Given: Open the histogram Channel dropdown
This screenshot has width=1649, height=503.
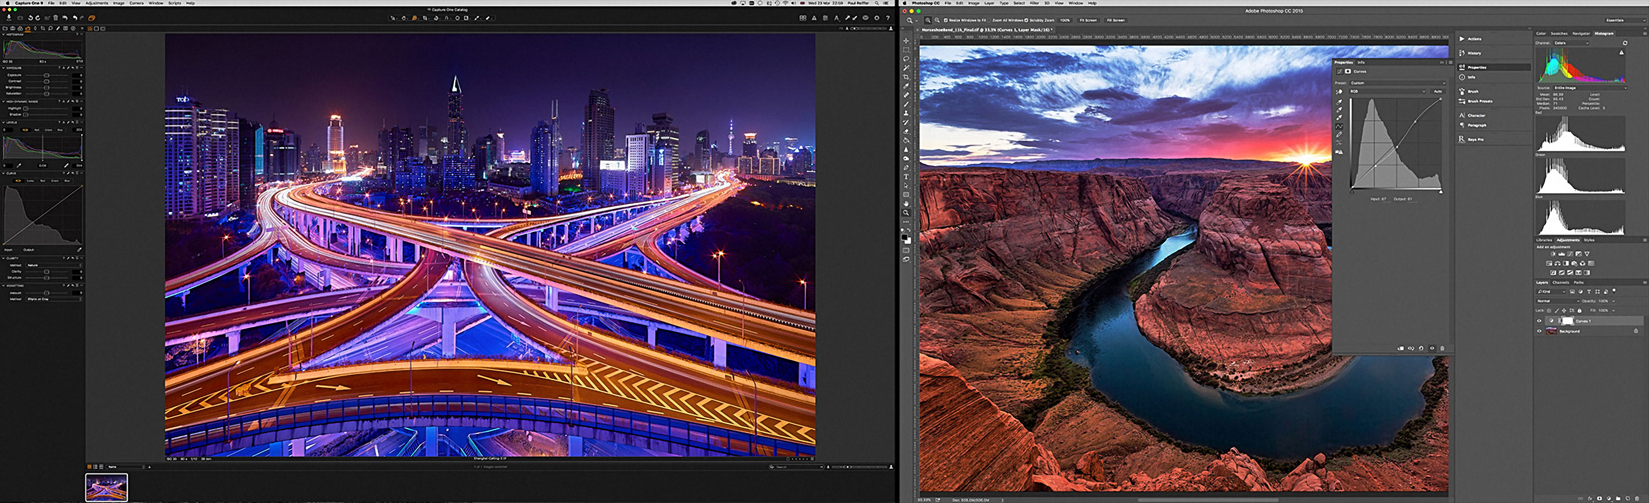Looking at the screenshot, I should pos(1572,43).
